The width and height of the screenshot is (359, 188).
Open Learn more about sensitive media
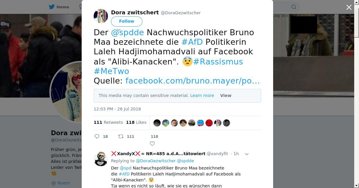pos(202,95)
